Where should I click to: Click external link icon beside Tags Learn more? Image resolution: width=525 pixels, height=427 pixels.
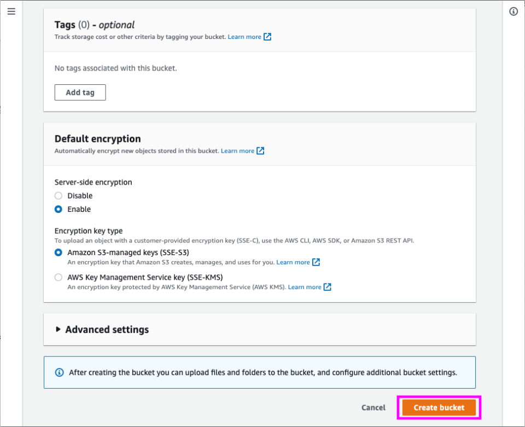pyautogui.click(x=267, y=37)
